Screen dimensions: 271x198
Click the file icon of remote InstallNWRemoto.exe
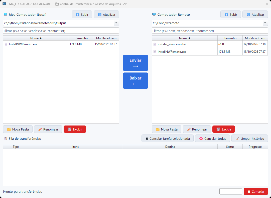click(x=155, y=51)
